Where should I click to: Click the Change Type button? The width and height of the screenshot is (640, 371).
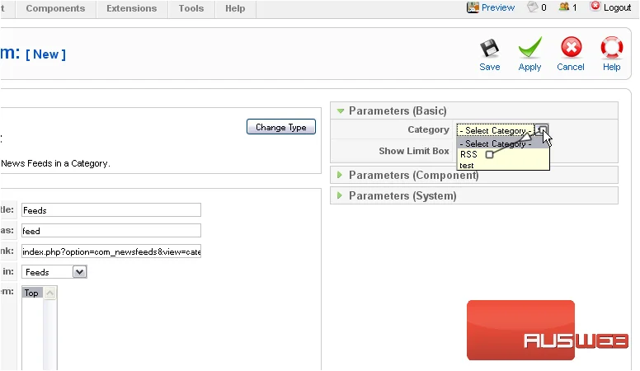point(280,127)
